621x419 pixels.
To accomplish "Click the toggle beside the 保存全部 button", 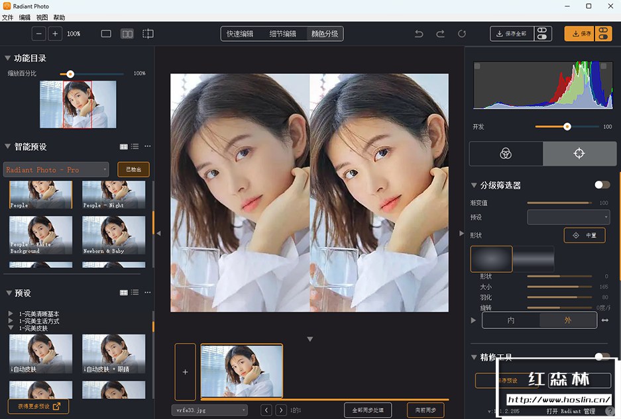I will coord(542,34).
